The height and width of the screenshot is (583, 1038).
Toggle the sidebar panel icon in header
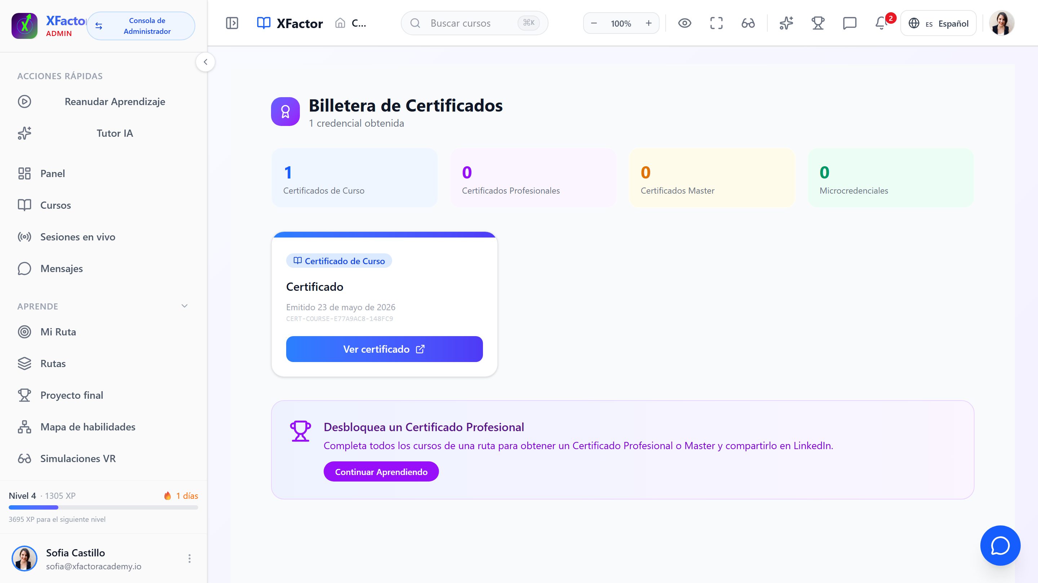(x=232, y=23)
